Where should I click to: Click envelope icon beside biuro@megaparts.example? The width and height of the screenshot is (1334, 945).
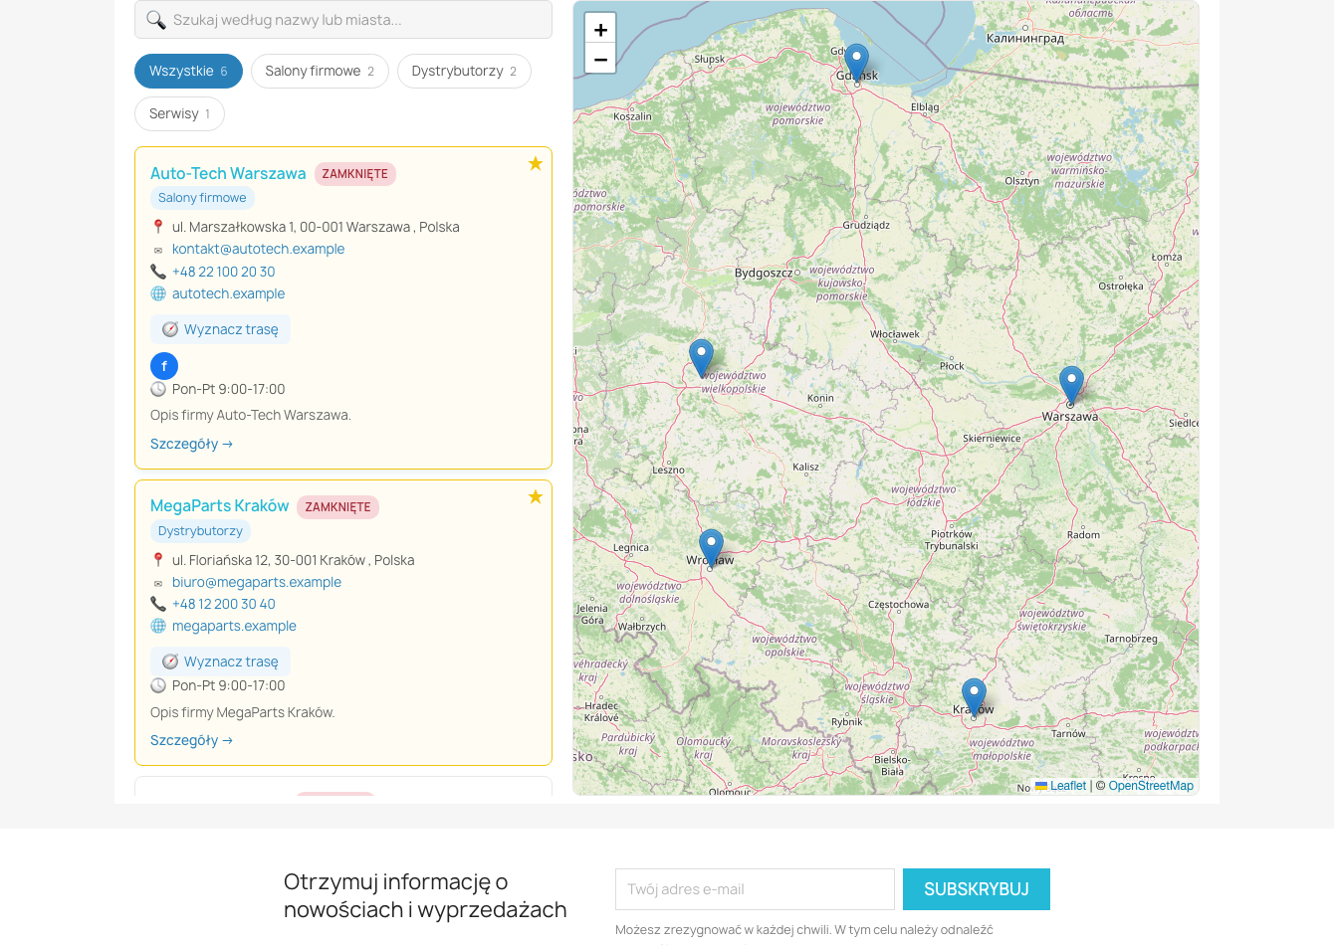pos(157,583)
